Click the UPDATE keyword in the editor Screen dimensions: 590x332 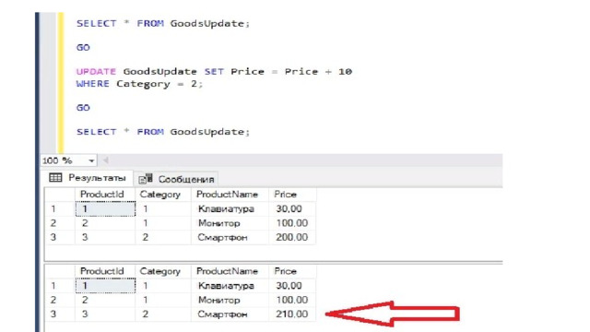click(96, 72)
